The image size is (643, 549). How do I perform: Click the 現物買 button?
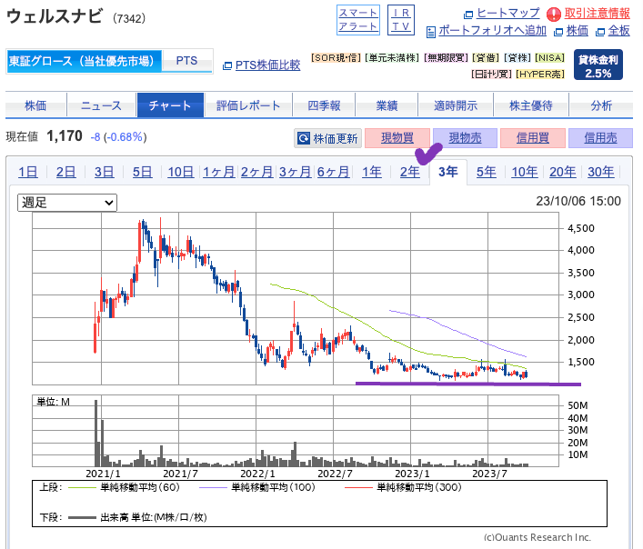397,138
